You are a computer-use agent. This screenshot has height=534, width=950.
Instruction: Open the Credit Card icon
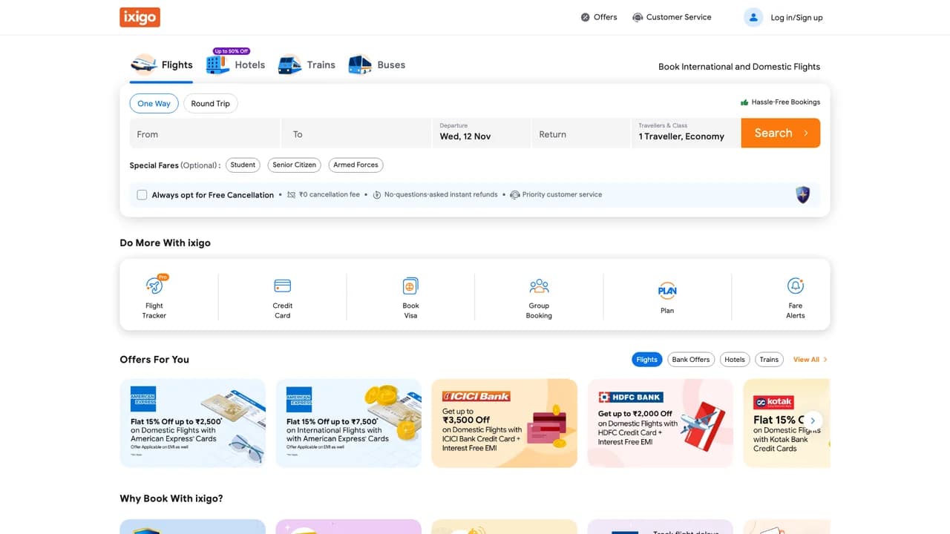click(283, 286)
